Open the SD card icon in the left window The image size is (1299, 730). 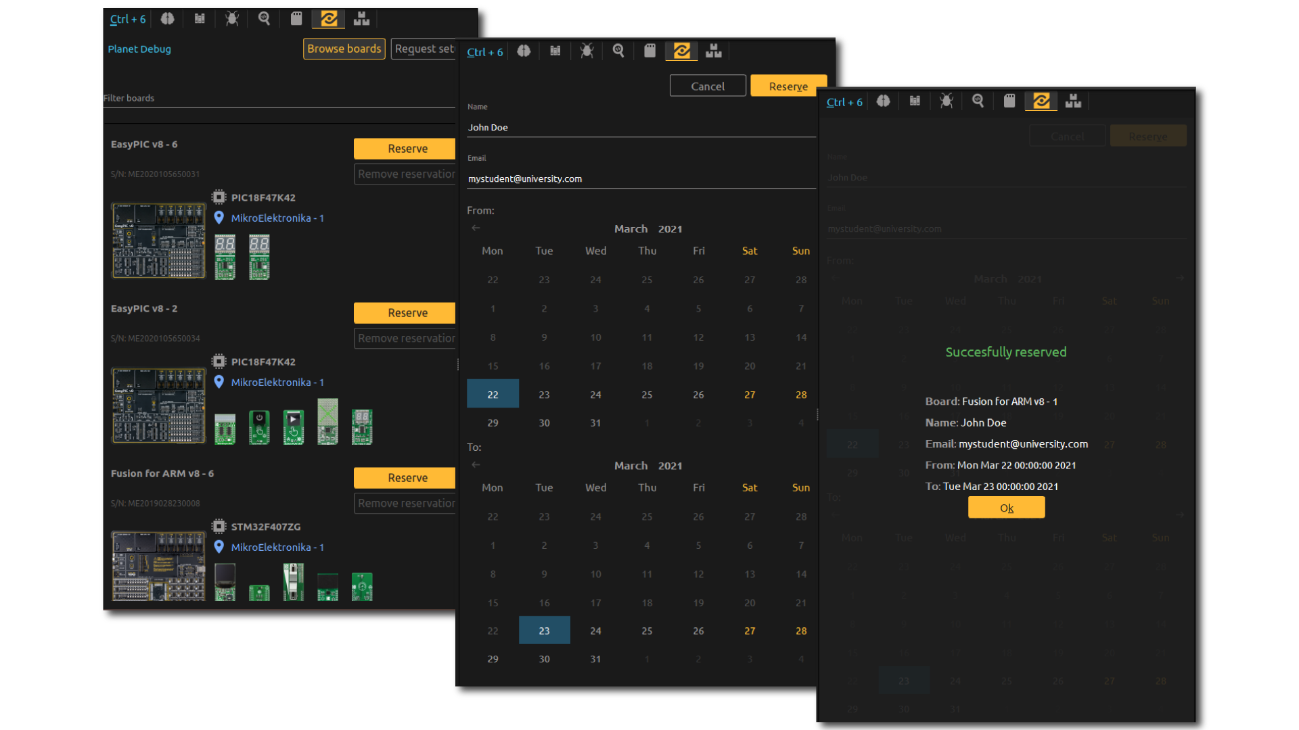pyautogui.click(x=296, y=19)
